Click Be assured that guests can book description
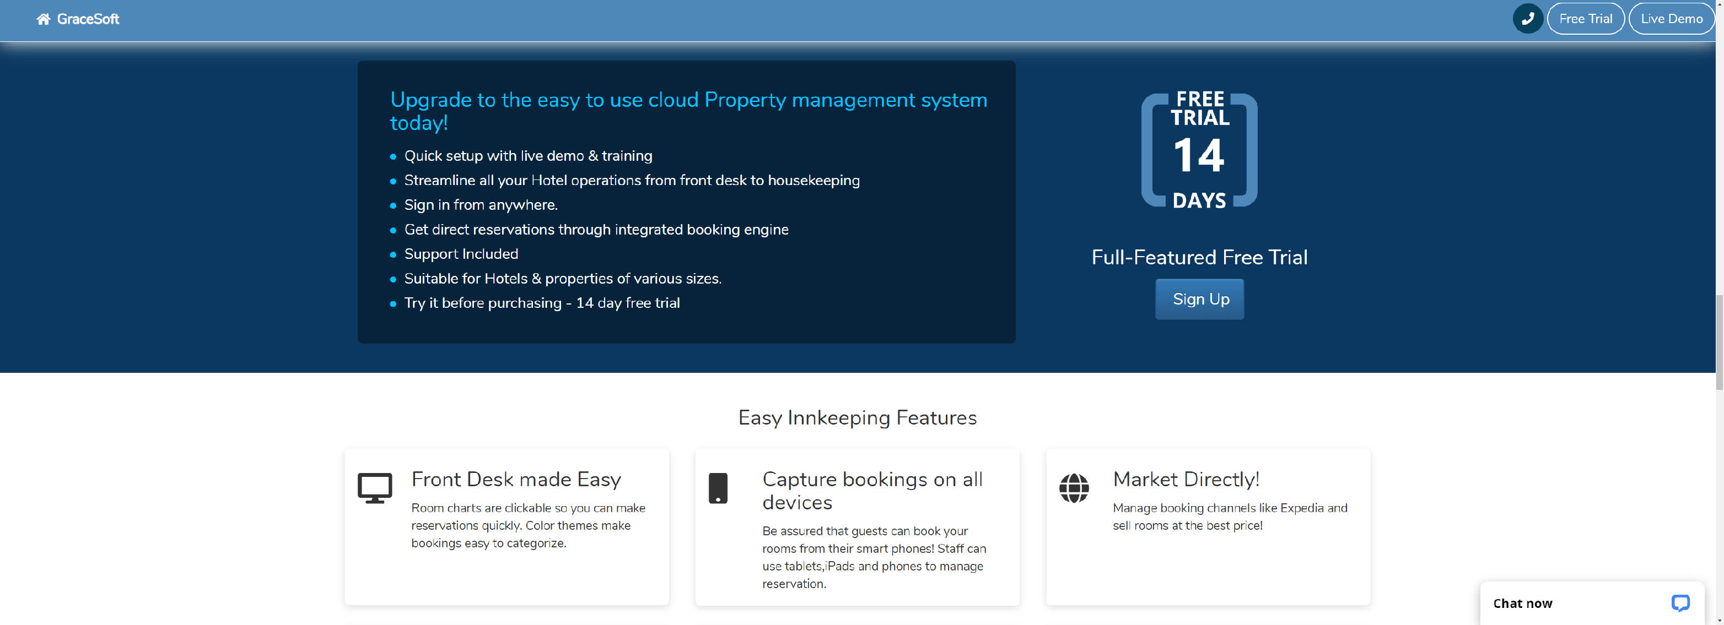 point(874,557)
